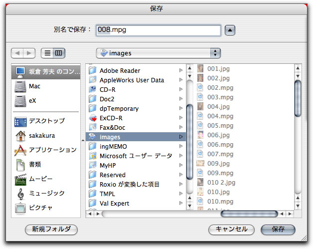The image size is (313, 249).
Task: Select the 004.mpg file name
Action: (x=220, y=116)
